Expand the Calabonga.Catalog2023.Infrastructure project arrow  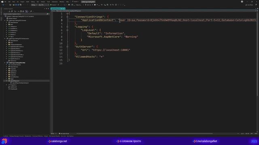(x=5, y=39)
